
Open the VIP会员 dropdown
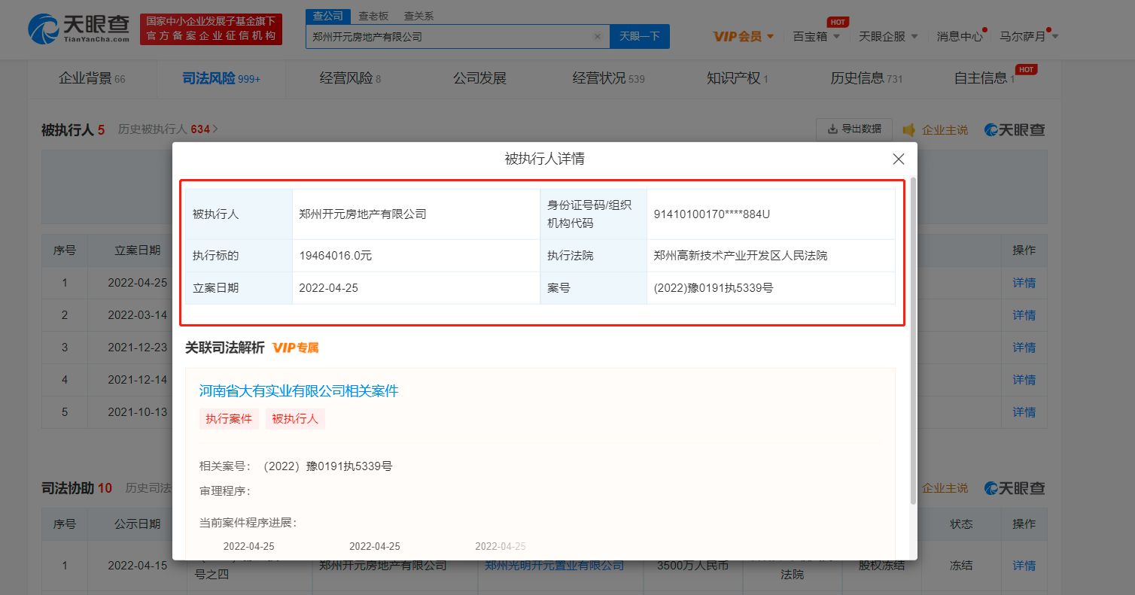tap(743, 36)
